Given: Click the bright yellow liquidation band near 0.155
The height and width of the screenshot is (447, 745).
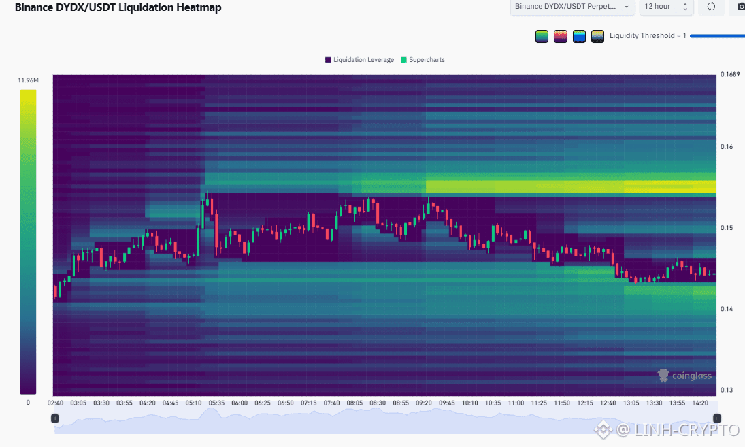Looking at the screenshot, I should click(571, 186).
